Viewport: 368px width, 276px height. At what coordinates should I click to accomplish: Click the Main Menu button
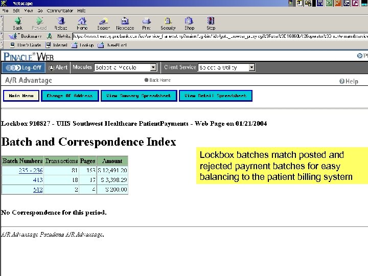(x=21, y=96)
